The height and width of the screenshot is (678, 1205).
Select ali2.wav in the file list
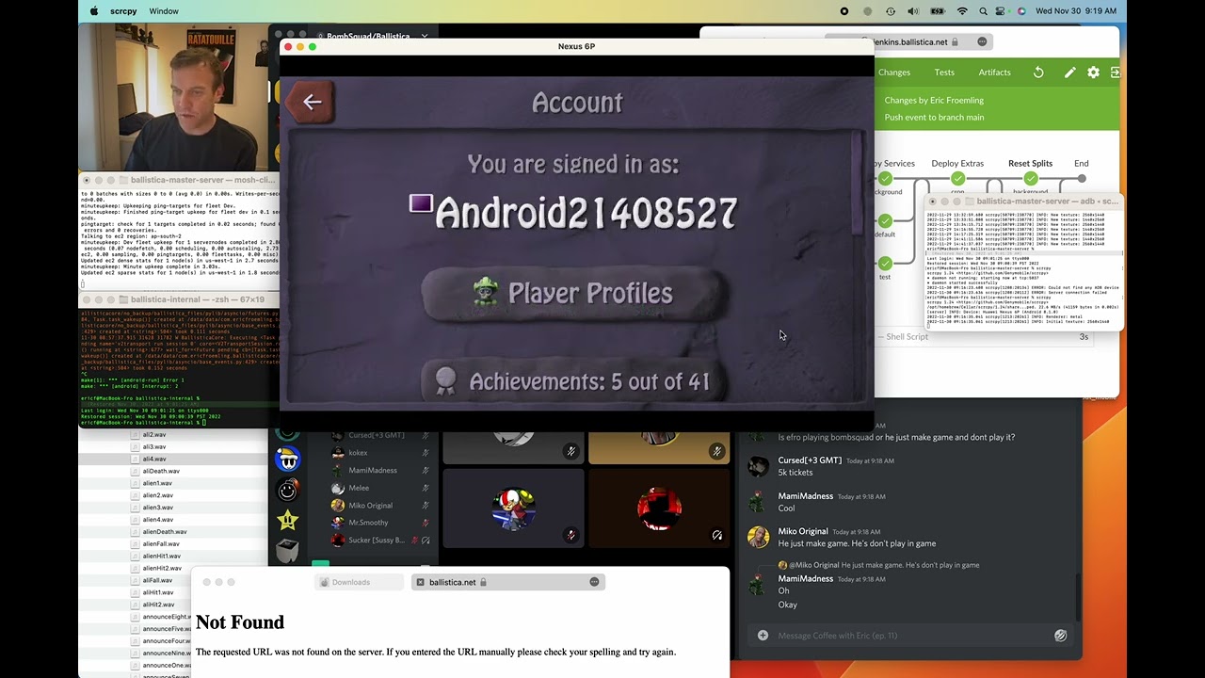[154, 434]
